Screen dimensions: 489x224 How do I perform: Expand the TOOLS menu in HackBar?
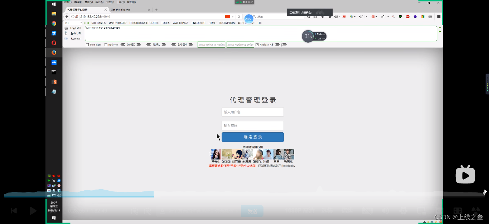[166, 23]
